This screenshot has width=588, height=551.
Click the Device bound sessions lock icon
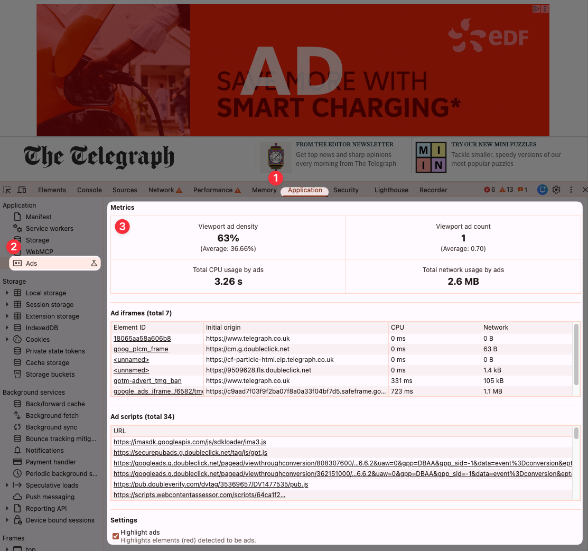17,520
